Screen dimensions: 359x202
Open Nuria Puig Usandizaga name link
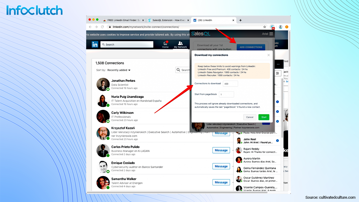tap(127, 97)
